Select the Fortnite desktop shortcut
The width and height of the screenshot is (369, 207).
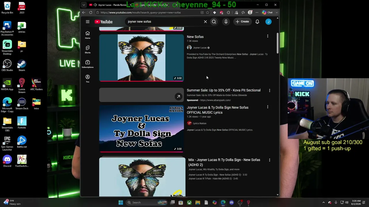(x=22, y=123)
